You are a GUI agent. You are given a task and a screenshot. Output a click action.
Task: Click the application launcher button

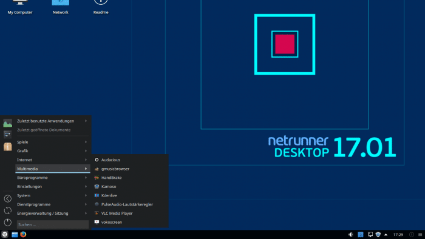(5, 234)
